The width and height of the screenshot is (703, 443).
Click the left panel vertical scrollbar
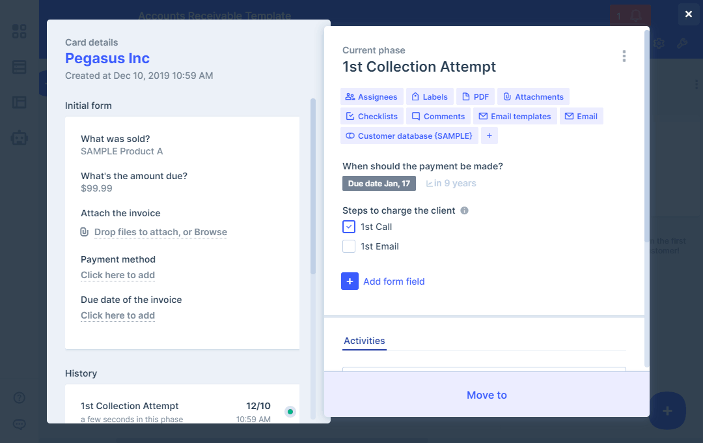click(x=313, y=189)
